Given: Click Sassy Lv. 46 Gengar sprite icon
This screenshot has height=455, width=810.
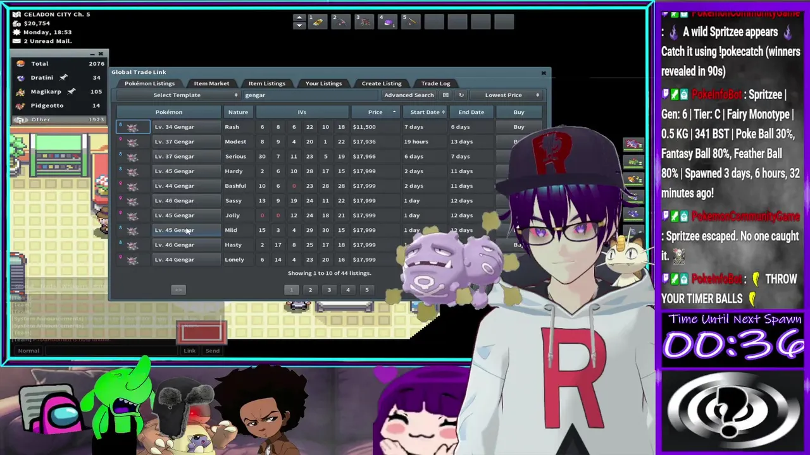Looking at the screenshot, I should coord(132,200).
